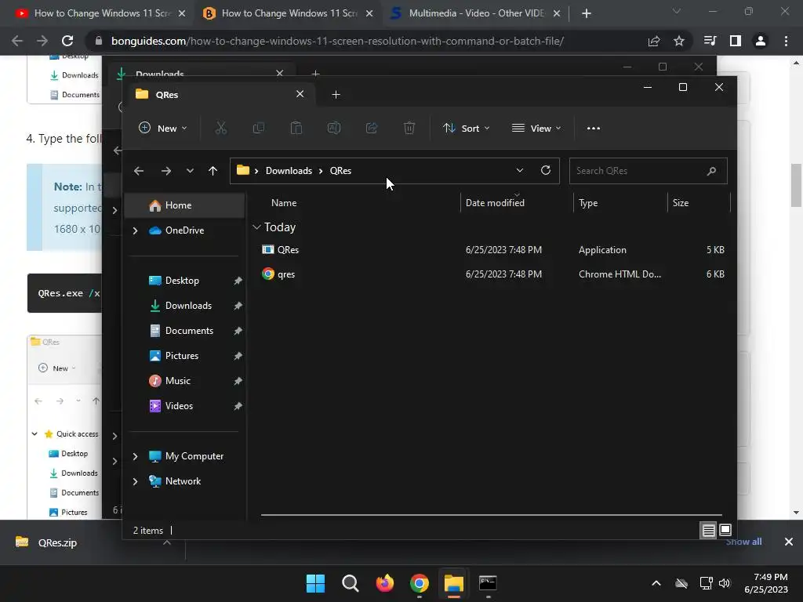Go back in QRes Explorer window
This screenshot has width=803, height=602.
tap(139, 171)
